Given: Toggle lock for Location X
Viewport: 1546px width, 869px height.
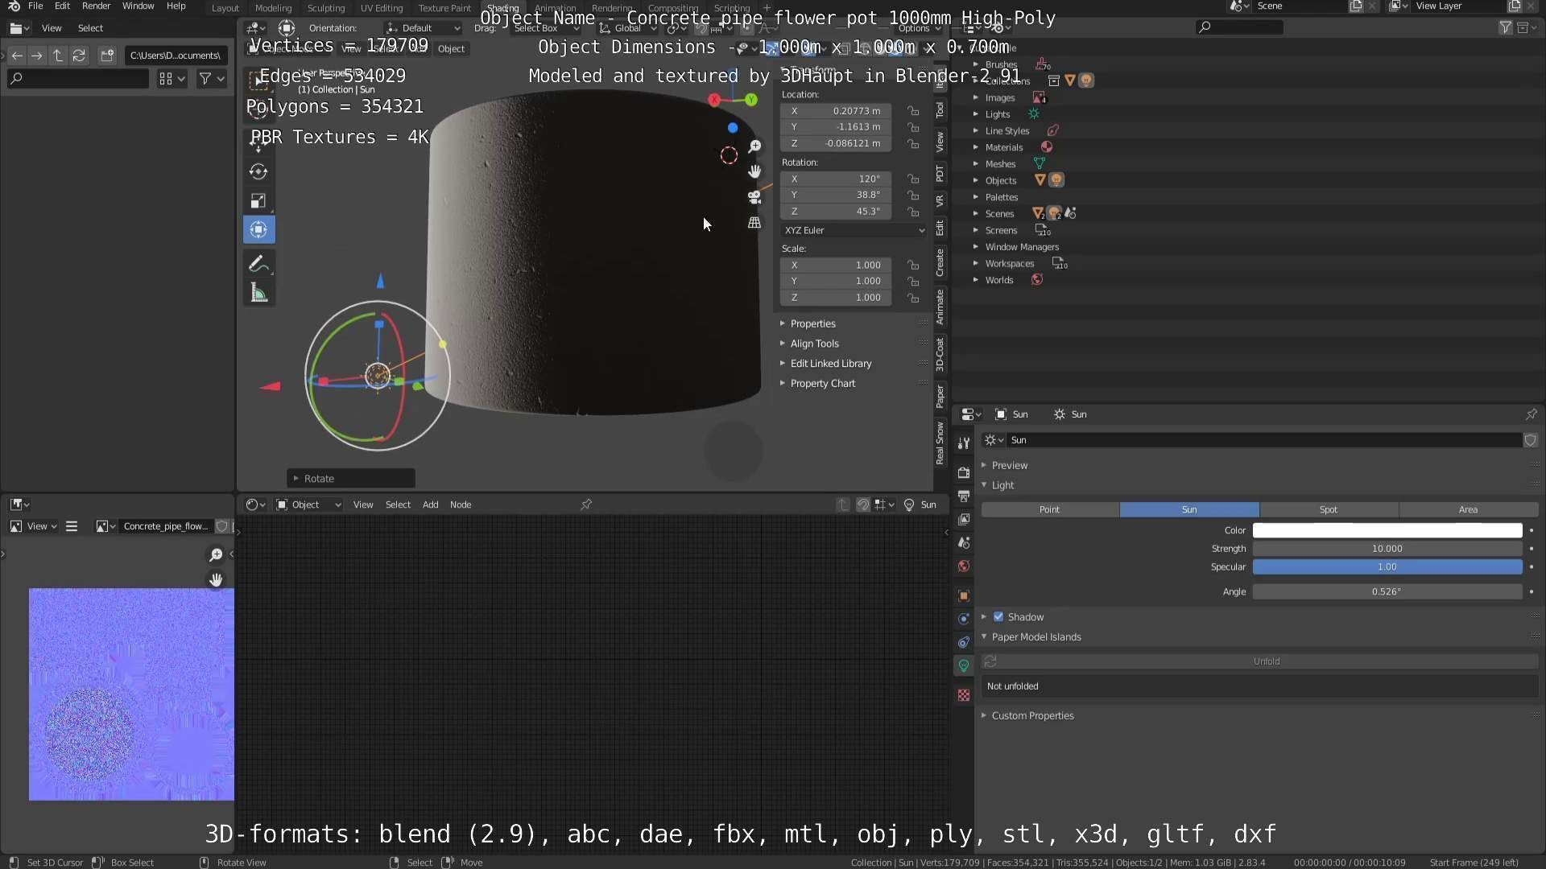Looking at the screenshot, I should tap(913, 111).
